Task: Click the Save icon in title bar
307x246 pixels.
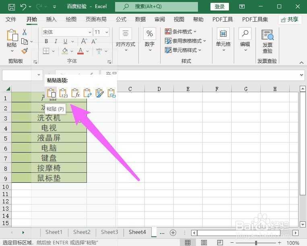Action: coord(12,7)
